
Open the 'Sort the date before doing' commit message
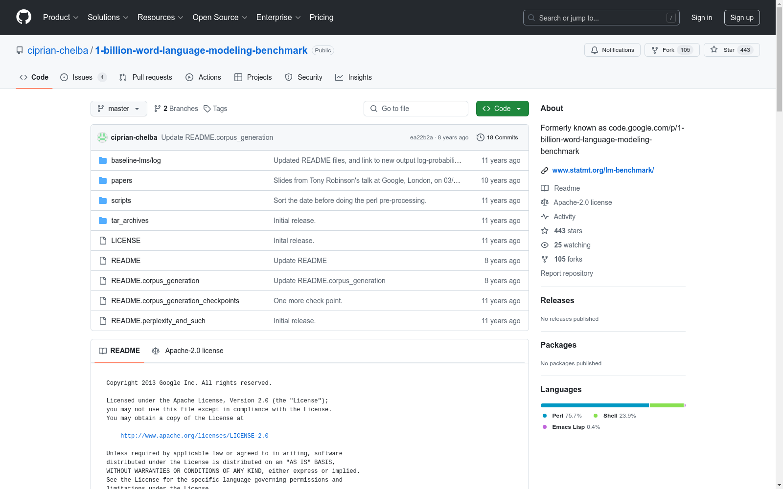click(350, 200)
